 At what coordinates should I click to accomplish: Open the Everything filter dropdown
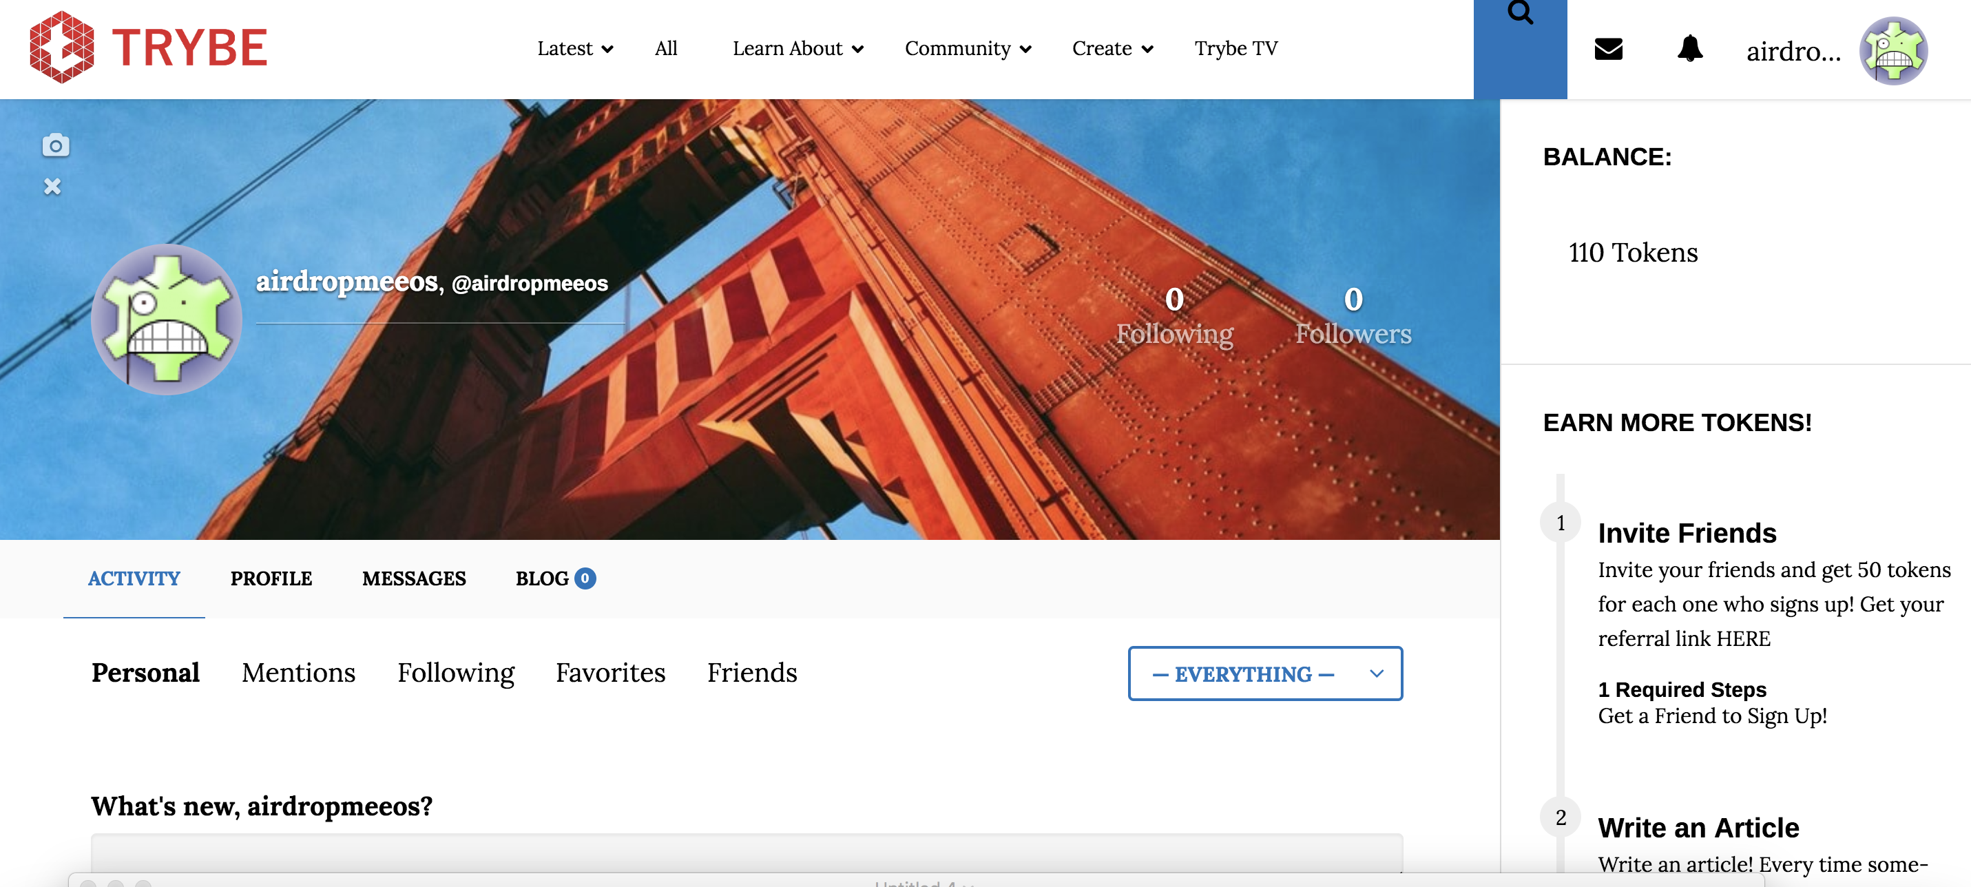[1265, 674]
